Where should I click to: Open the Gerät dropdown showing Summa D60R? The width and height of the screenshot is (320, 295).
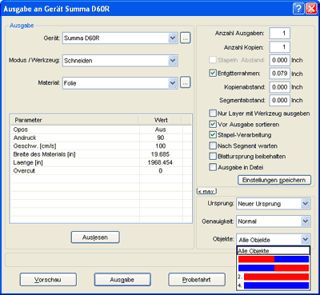tap(173, 38)
